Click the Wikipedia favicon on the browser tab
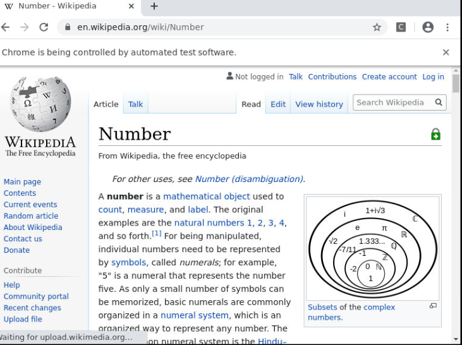 (9, 6)
